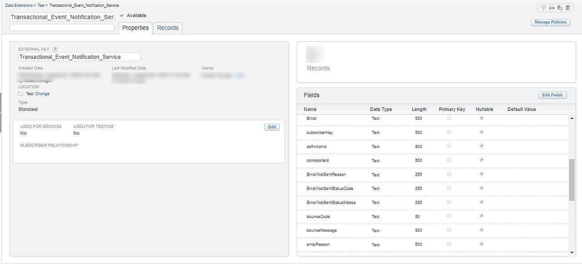Click length value 50 for bounceCode
The image size is (582, 264).
coord(417,217)
